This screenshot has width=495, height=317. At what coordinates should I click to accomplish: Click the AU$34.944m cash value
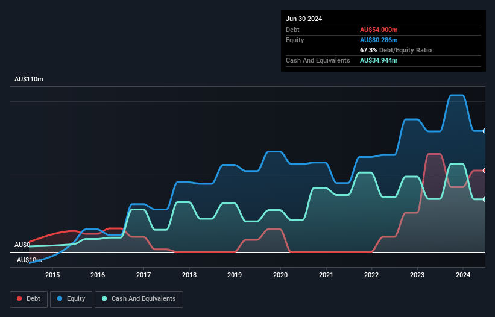point(379,60)
